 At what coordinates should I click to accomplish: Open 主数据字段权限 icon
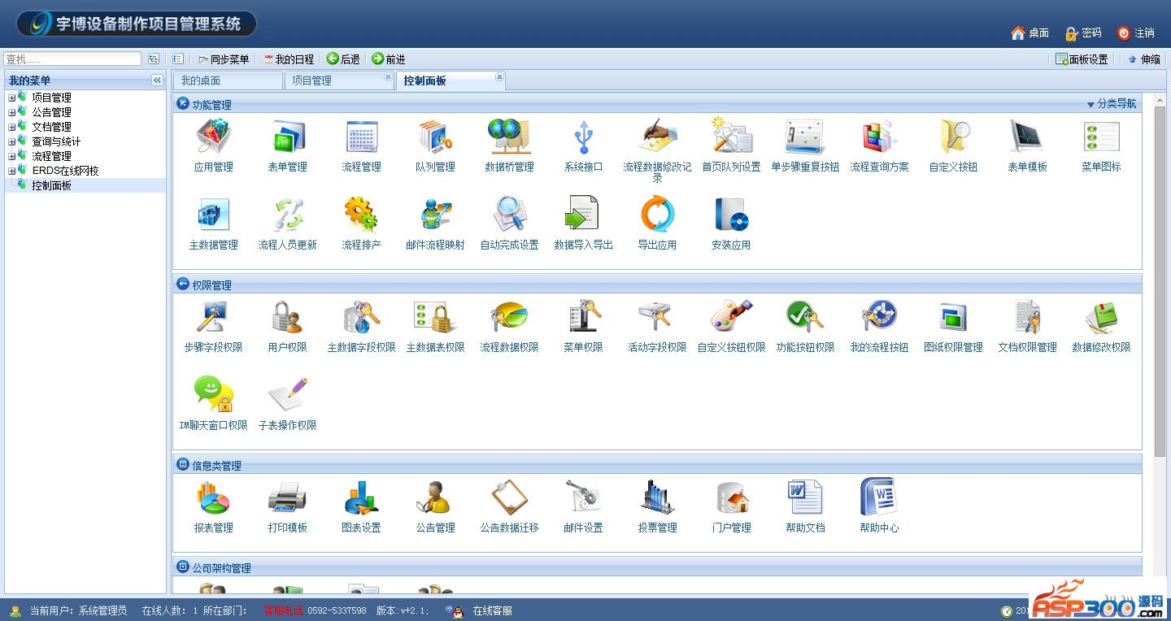point(362,317)
